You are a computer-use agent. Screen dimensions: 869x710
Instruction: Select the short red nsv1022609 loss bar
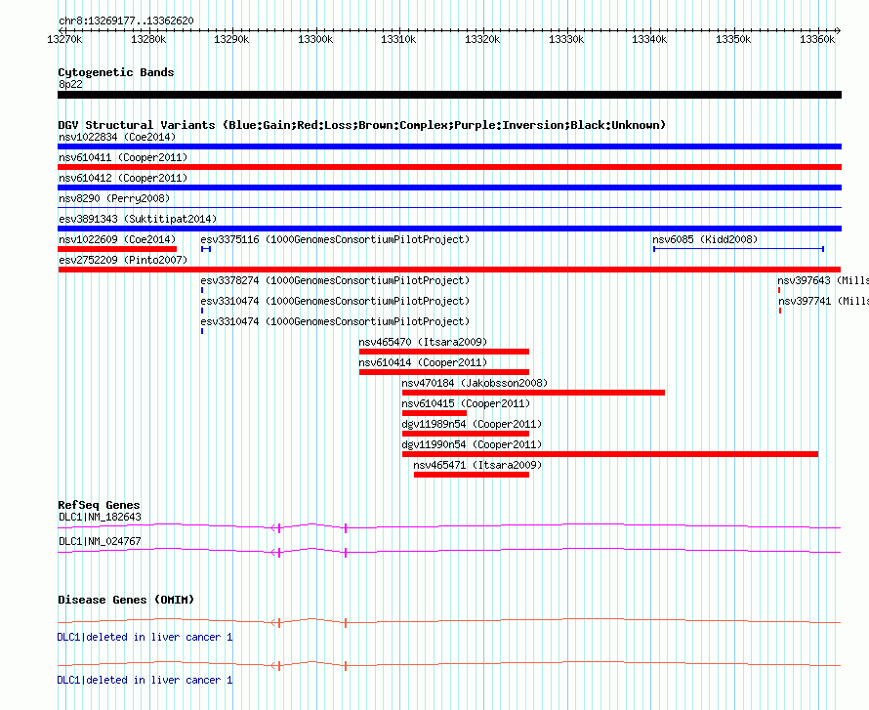point(117,249)
